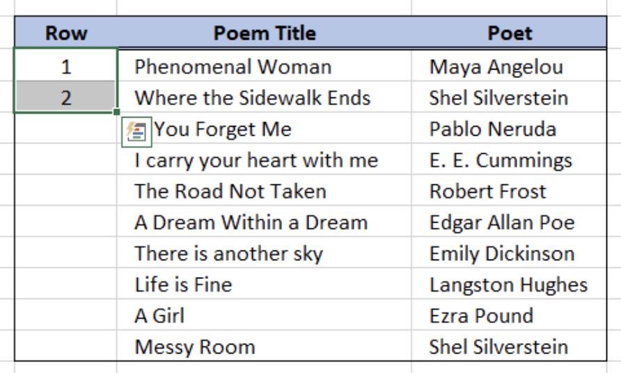
Task: Select the Row header cell
Action: [66, 33]
